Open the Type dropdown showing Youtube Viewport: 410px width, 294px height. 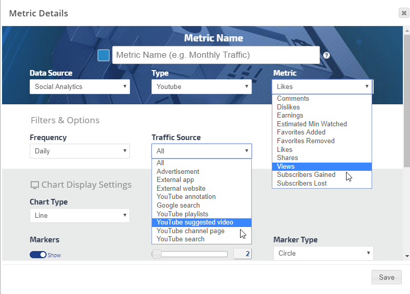202,87
